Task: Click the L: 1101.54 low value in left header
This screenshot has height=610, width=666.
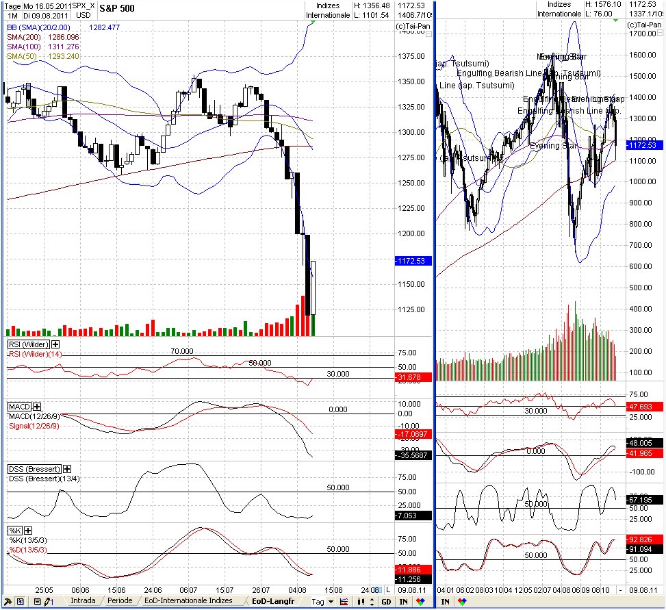Action: (x=371, y=15)
